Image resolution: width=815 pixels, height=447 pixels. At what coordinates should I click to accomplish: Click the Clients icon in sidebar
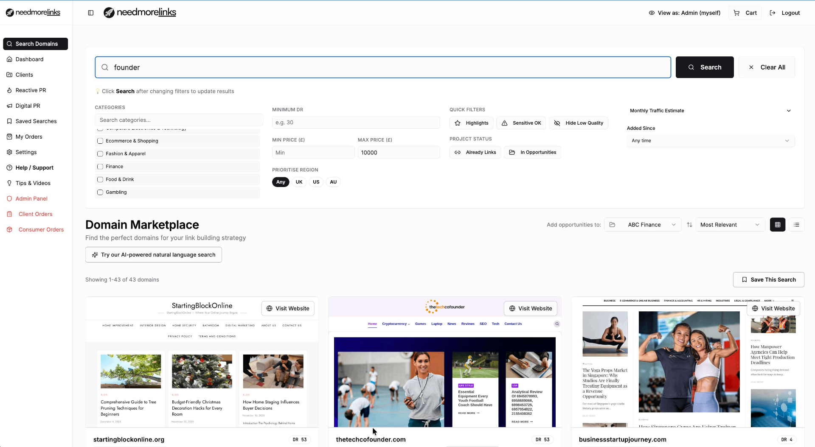point(9,75)
